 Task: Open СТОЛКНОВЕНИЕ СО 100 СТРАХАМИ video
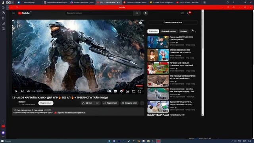158,55
